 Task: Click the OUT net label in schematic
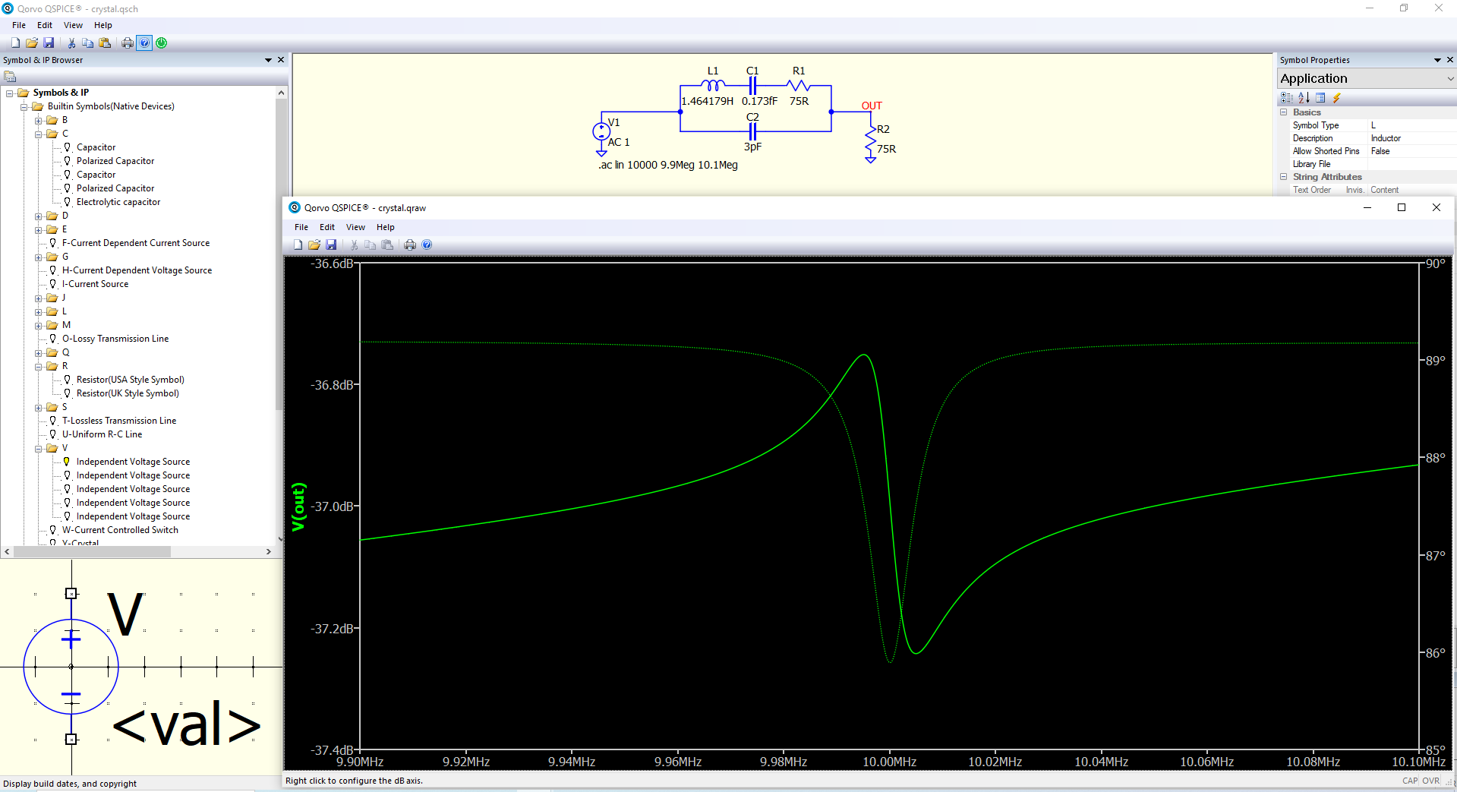click(x=872, y=106)
